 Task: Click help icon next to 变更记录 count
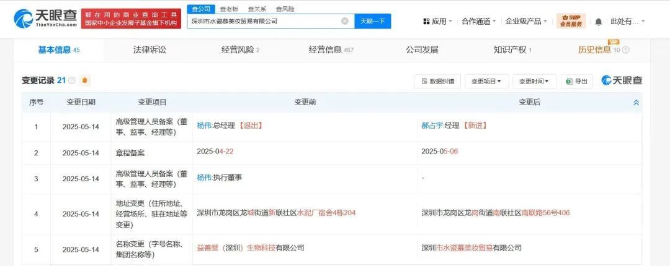[x=71, y=80]
